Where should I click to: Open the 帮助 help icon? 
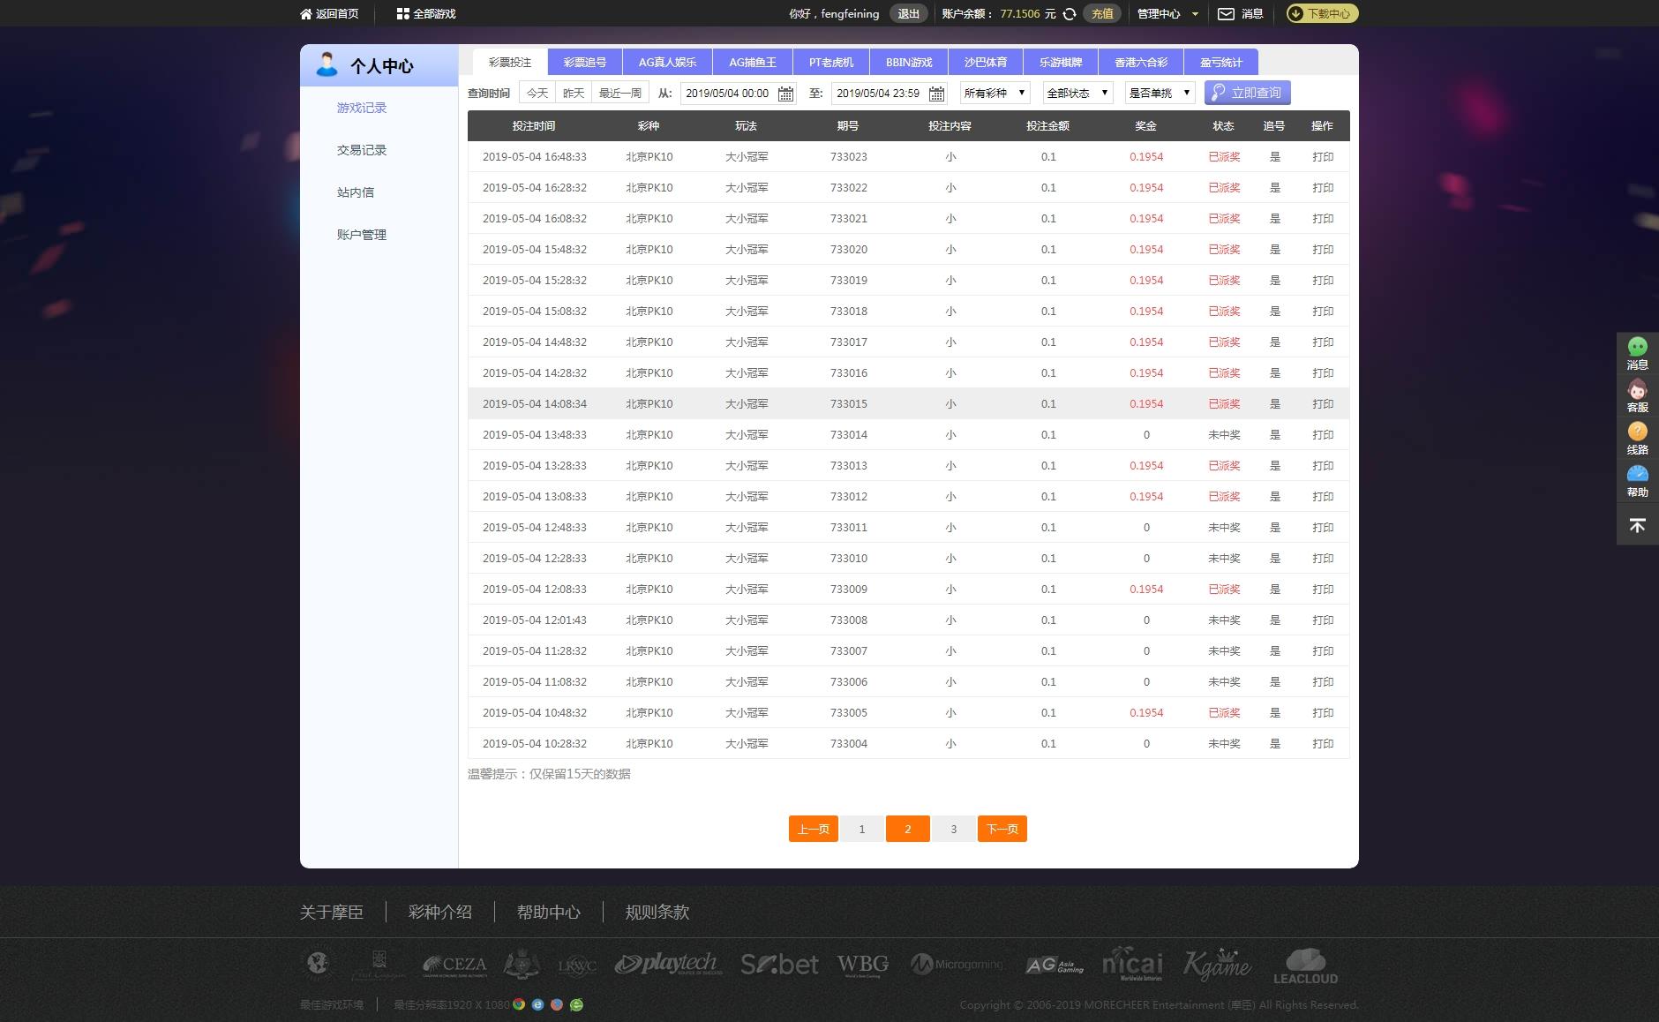tap(1637, 475)
